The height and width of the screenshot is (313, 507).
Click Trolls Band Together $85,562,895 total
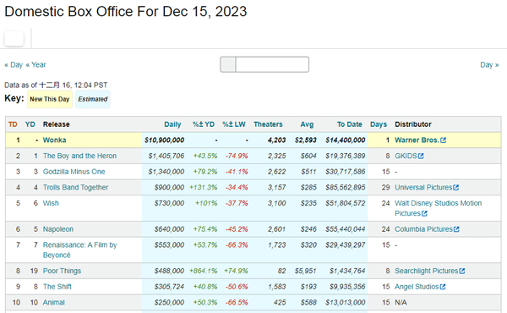click(346, 188)
